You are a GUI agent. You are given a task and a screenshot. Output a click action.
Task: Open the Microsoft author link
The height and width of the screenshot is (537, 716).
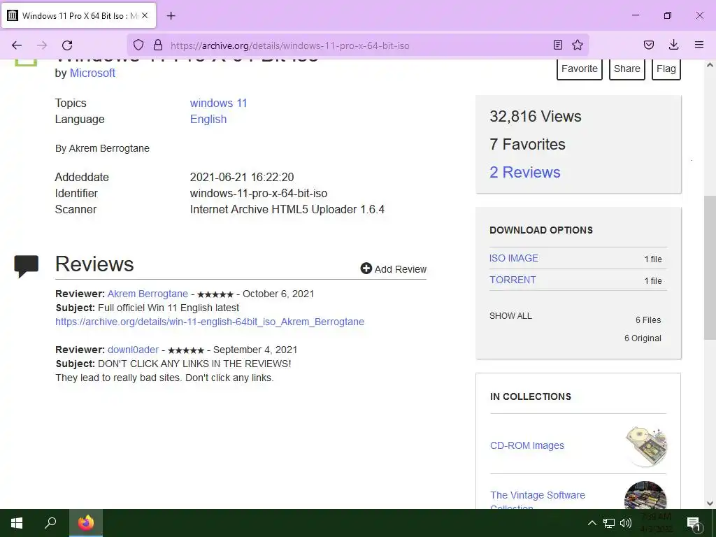click(x=92, y=73)
